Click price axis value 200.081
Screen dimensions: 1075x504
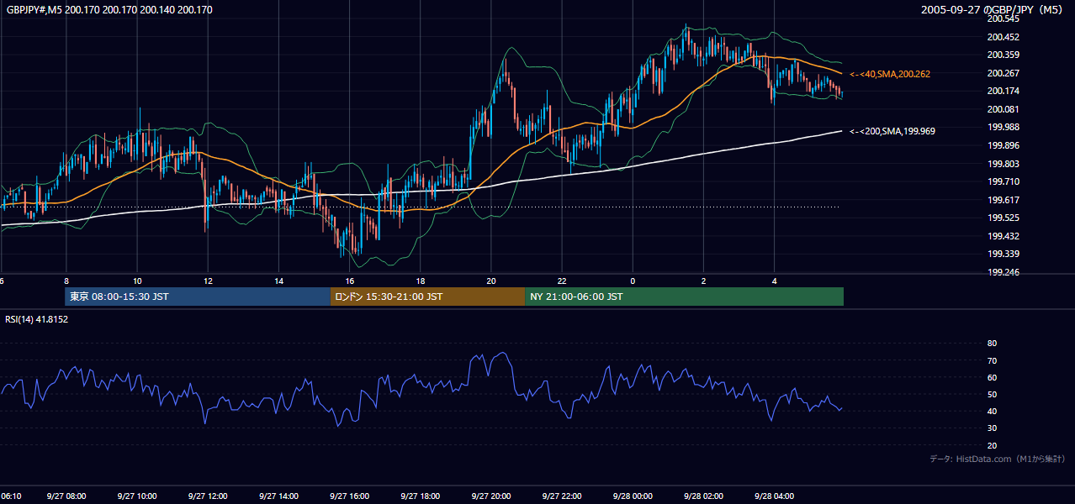point(1004,109)
